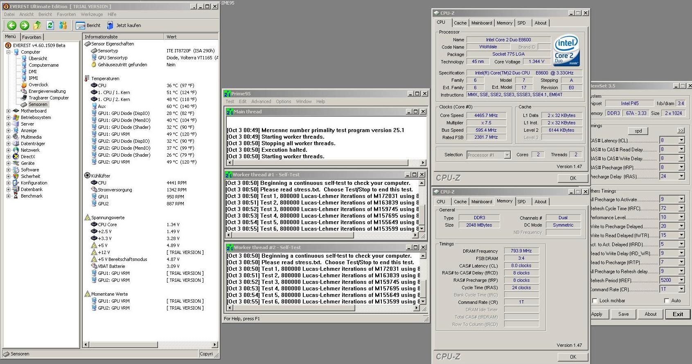This screenshot has width=692, height=364.
Task: Click the Netzwerk icon in EVEREST tree
Action: pyautogui.click(x=16, y=150)
